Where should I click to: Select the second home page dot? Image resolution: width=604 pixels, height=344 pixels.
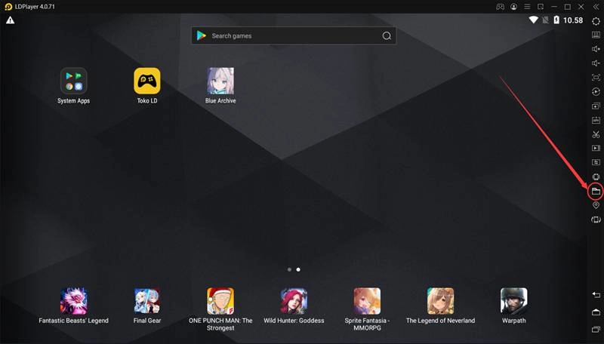(298, 270)
